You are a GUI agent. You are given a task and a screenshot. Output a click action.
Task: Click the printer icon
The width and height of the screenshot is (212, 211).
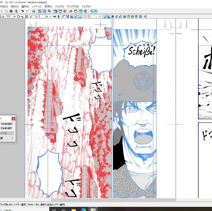click(x=34, y=11)
